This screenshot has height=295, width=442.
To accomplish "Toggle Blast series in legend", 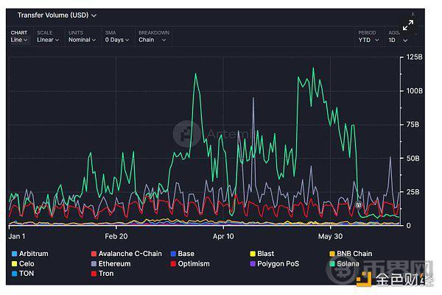I will coord(262,254).
